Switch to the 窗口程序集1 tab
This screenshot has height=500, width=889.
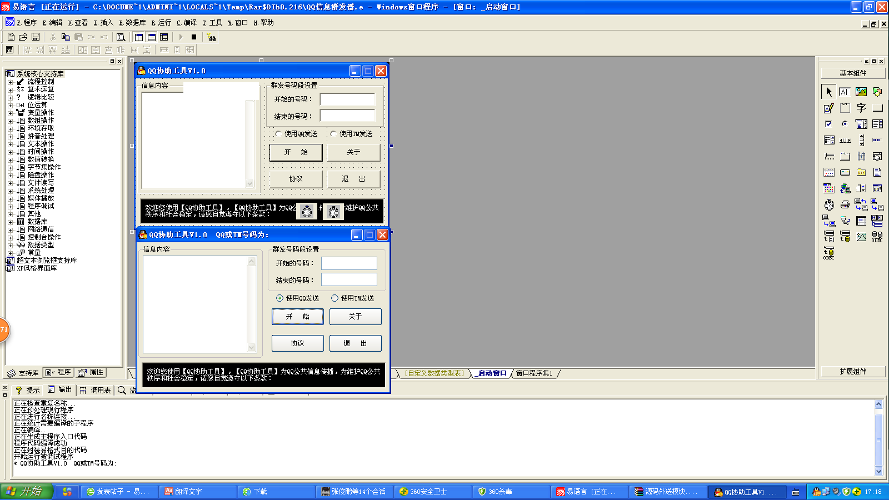534,373
